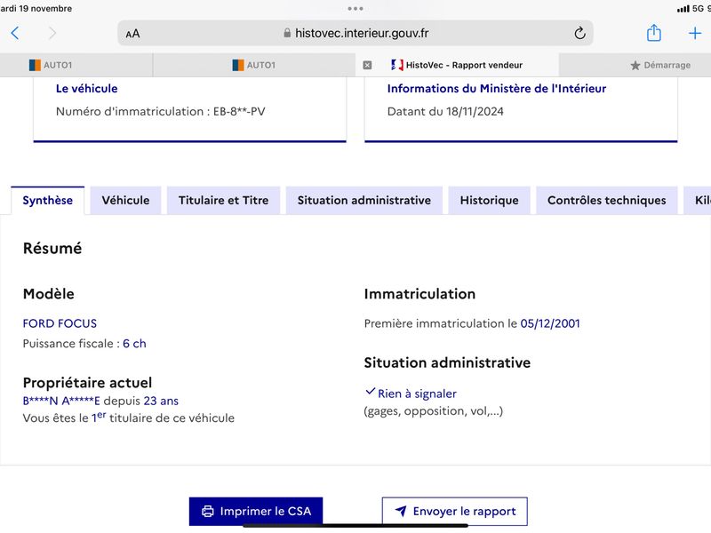Screen dimensions: 711x533
Task: Click the FORD FOCUS model text
Action: [60, 323]
